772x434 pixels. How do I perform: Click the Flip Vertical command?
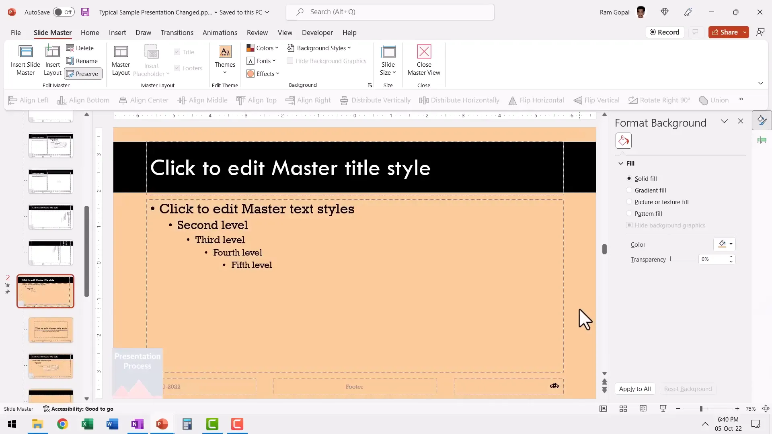click(596, 100)
